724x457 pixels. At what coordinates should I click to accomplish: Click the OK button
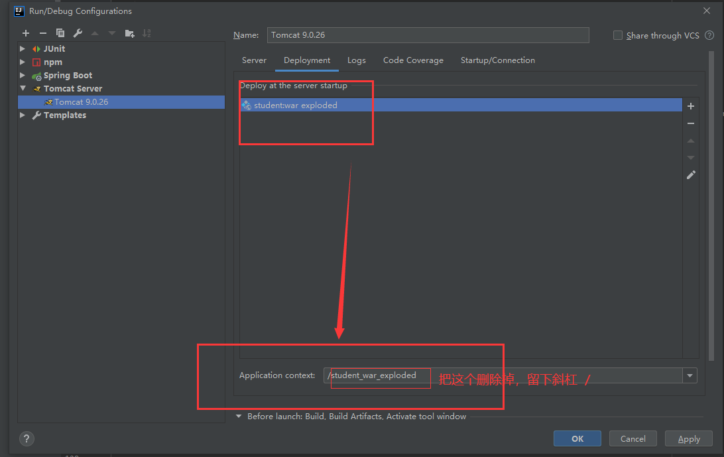tap(577, 438)
